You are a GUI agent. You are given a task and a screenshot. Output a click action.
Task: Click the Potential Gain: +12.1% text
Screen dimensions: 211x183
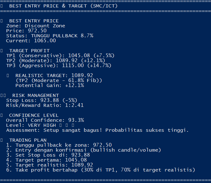coord(50,85)
